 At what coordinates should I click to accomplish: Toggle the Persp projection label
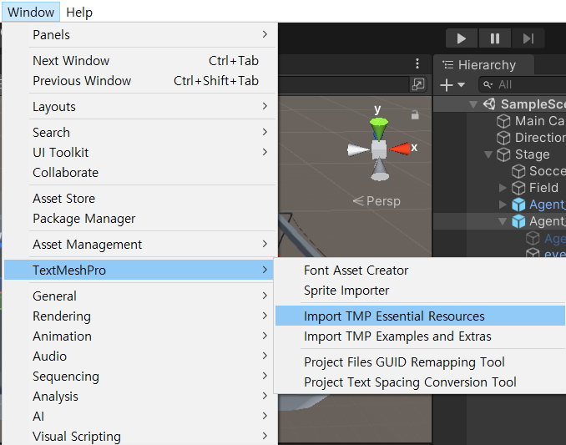[376, 201]
